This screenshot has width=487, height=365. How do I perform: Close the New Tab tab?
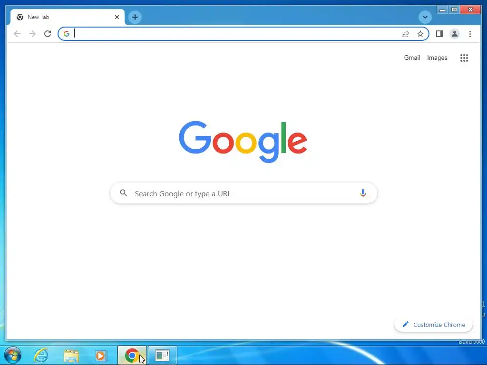(x=117, y=17)
